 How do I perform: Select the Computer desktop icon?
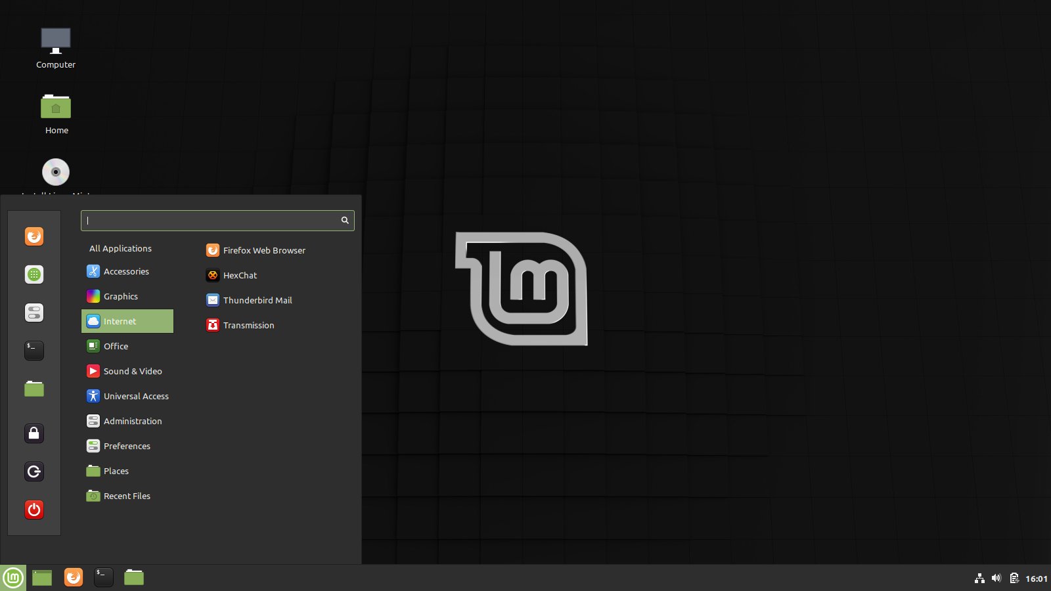click(56, 48)
